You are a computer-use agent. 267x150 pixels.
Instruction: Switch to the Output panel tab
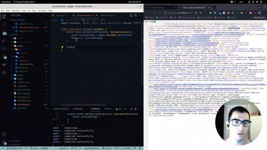point(108,109)
